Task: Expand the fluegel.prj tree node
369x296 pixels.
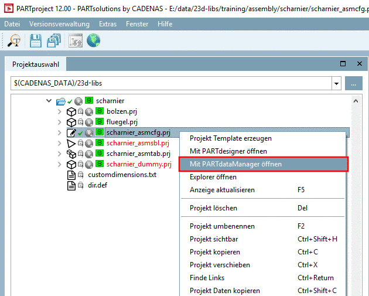Action: [x=60, y=123]
